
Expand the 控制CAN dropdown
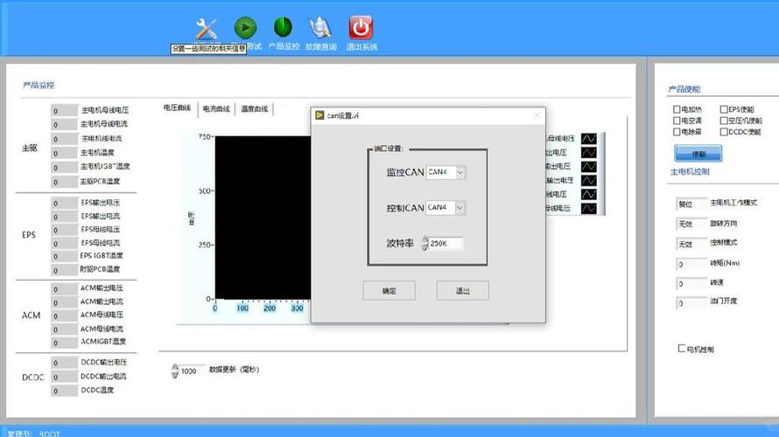[x=460, y=208]
